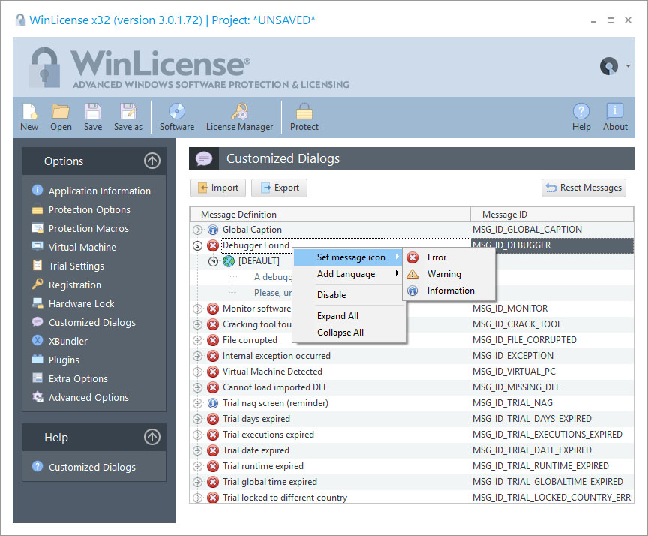This screenshot has width=648, height=536.
Task: Select the Global Caption message
Action: (252, 230)
